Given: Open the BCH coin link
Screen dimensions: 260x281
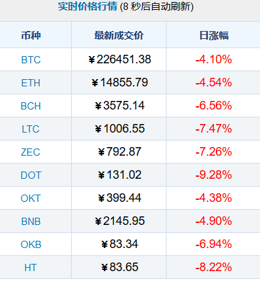Looking at the screenshot, I should 31,106.
